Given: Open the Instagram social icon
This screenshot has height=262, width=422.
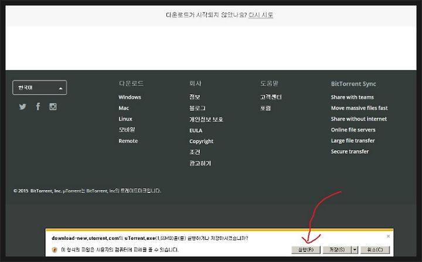Looking at the screenshot, I should pyautogui.click(x=53, y=106).
